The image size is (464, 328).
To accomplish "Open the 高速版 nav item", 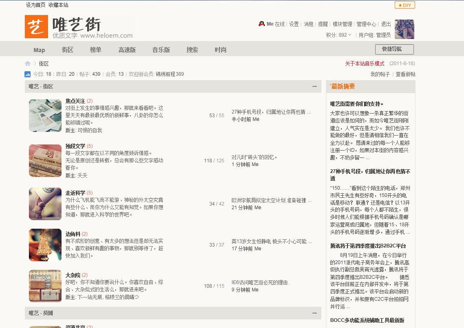I will [127, 50].
